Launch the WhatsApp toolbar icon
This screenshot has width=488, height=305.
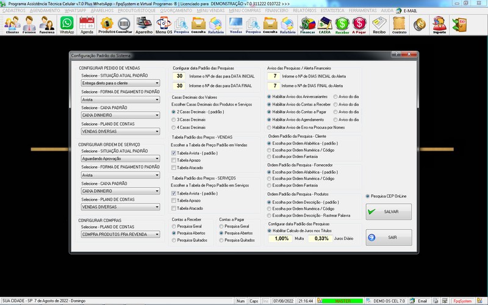tap(67, 25)
